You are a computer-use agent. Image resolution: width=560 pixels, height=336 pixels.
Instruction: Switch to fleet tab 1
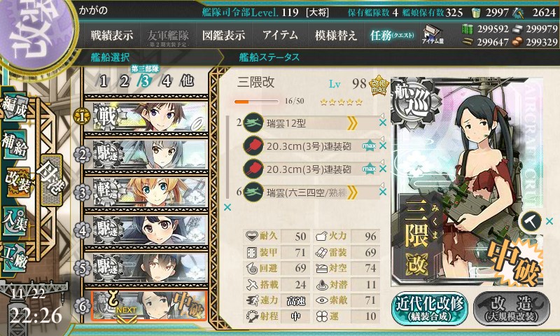click(104, 81)
